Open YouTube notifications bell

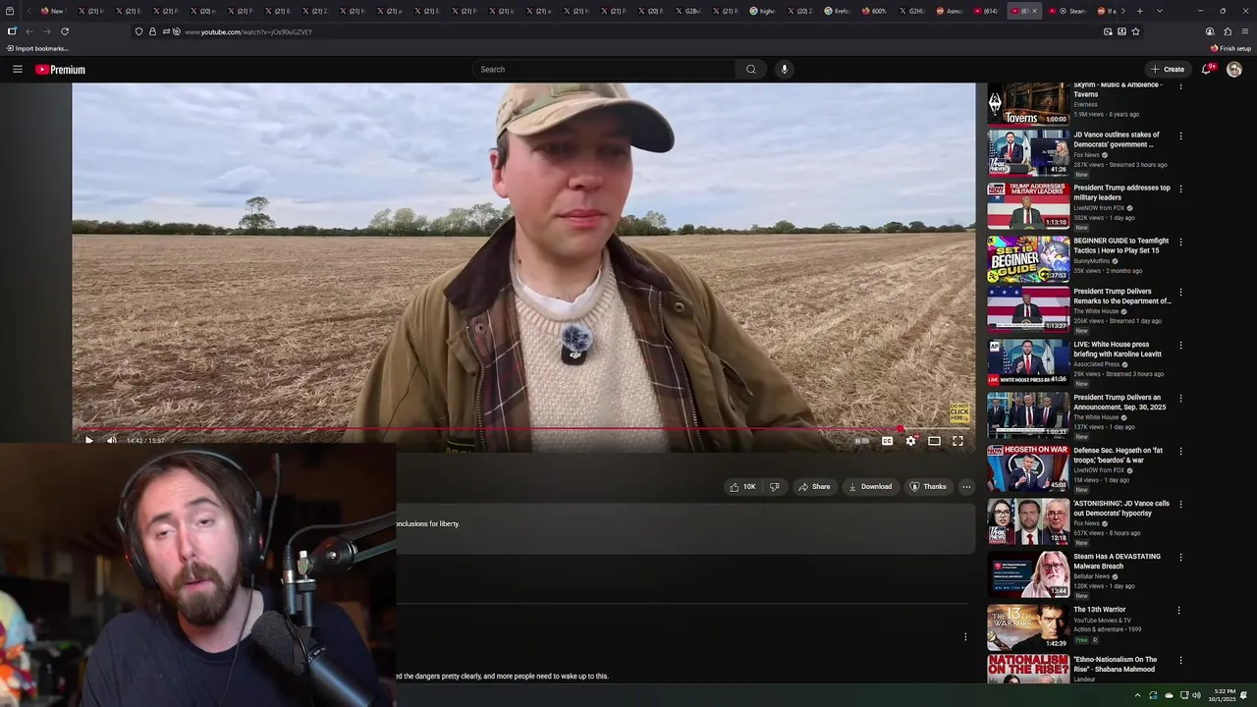(x=1207, y=69)
